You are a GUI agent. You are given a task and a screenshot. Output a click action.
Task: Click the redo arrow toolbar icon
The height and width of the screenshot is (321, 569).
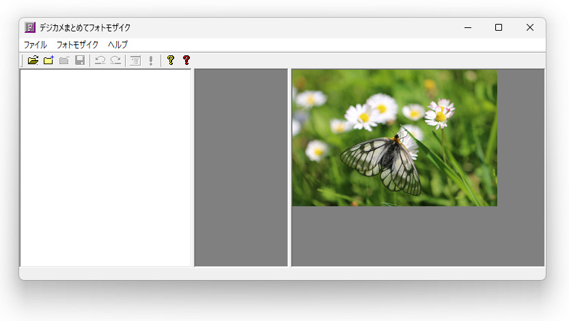(x=115, y=60)
